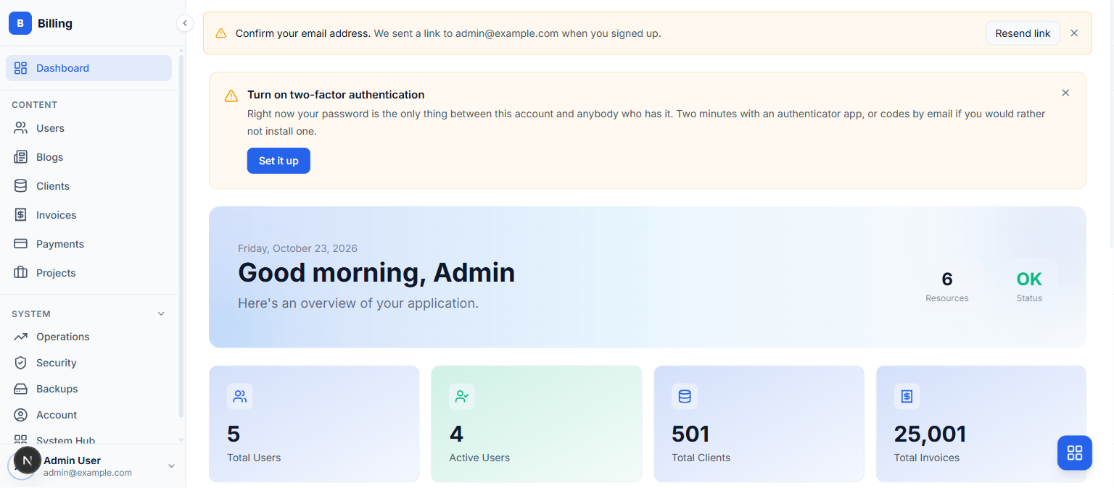Click the Total Clients card database icon
The image size is (1114, 488).
click(x=685, y=396)
